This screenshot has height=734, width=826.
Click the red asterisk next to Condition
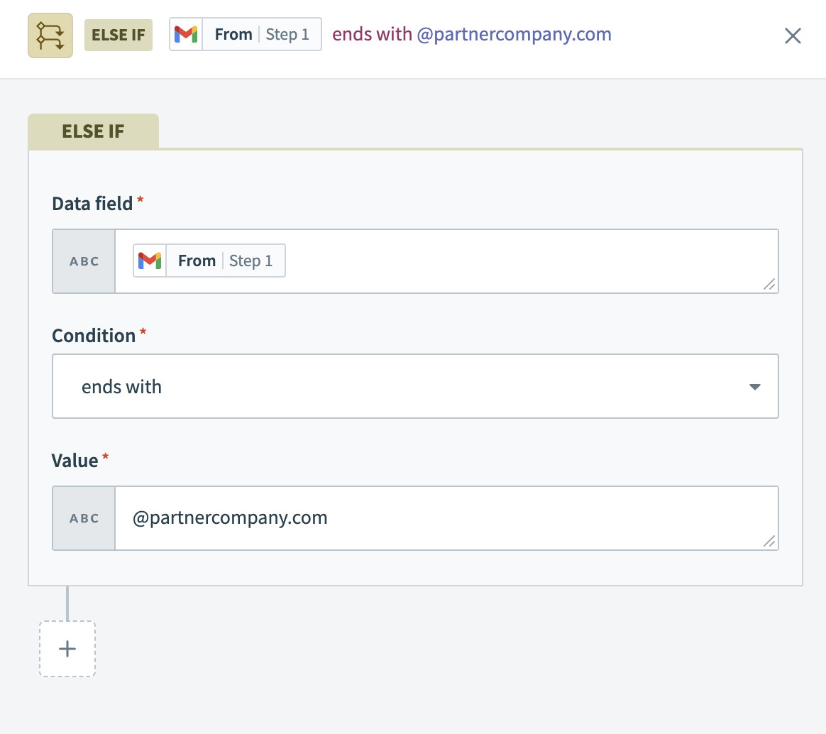(x=144, y=330)
